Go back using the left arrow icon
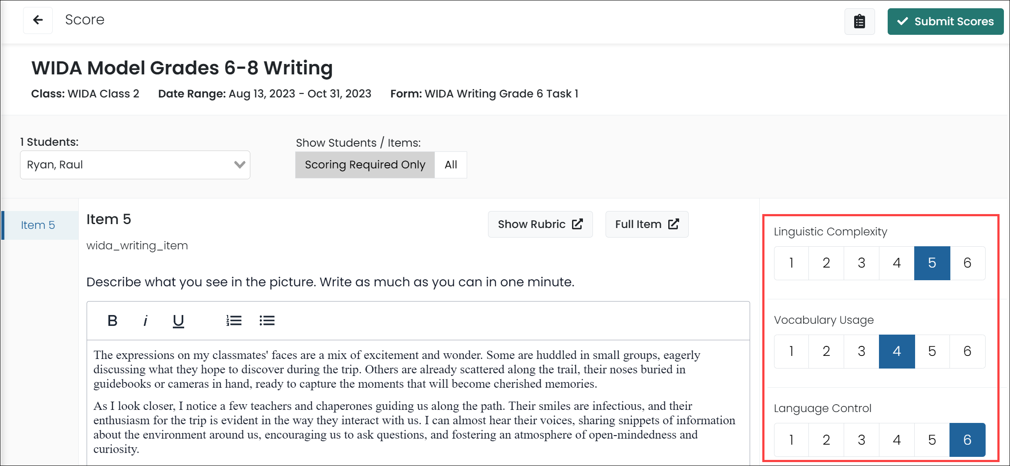This screenshot has width=1010, height=466. pos(38,20)
